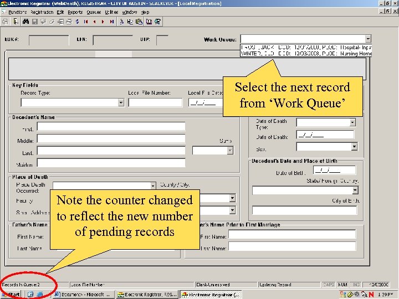399x299 pixels.
Task: Click mother's First Name field
Action: [x=292, y=234]
